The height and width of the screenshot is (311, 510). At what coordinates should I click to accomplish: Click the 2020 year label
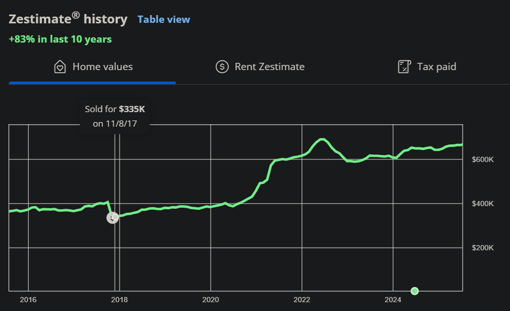tap(211, 300)
